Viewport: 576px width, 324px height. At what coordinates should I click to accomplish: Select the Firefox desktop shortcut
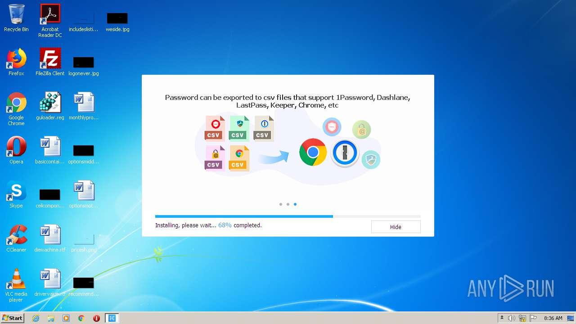tap(16, 63)
